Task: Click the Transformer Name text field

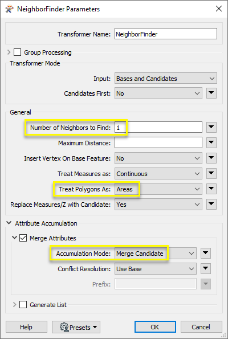Action: point(166,34)
